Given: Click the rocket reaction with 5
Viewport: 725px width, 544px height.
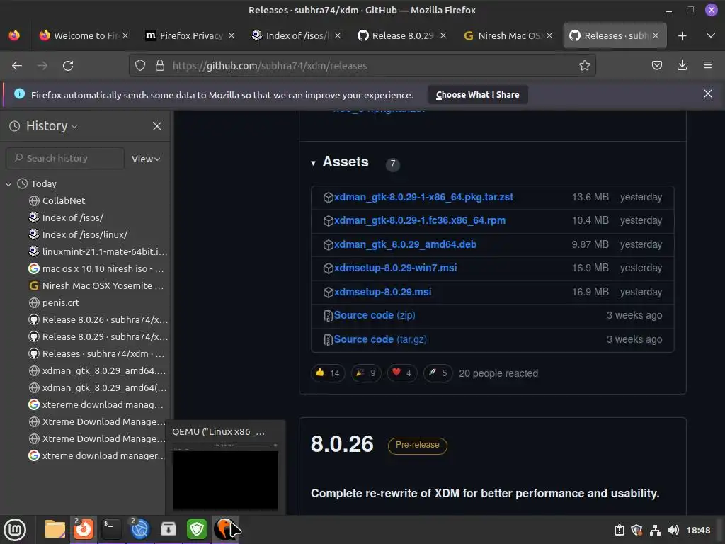Looking at the screenshot, I should tap(438, 373).
